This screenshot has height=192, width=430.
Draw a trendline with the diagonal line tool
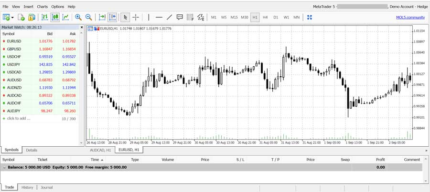pos(169,17)
